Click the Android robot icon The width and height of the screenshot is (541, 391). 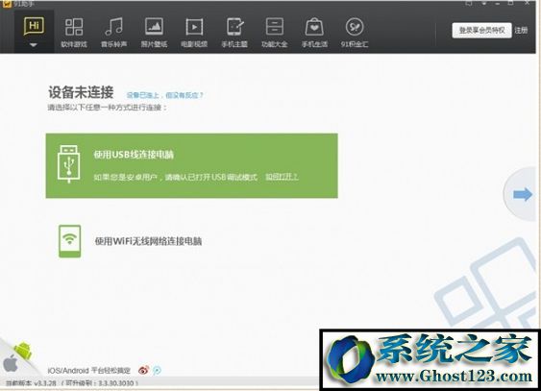(23, 351)
